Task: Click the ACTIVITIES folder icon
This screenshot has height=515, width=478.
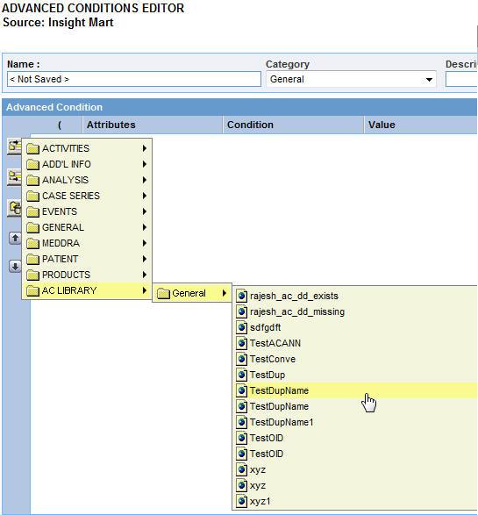Action: click(x=32, y=148)
